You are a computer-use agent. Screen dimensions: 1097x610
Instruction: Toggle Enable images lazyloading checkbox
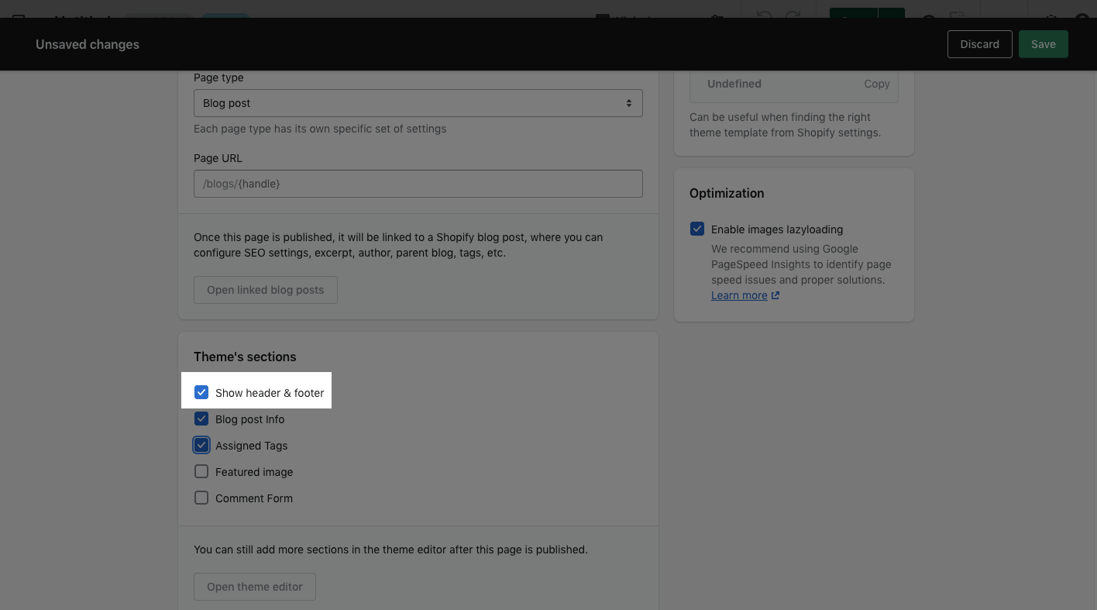697,229
